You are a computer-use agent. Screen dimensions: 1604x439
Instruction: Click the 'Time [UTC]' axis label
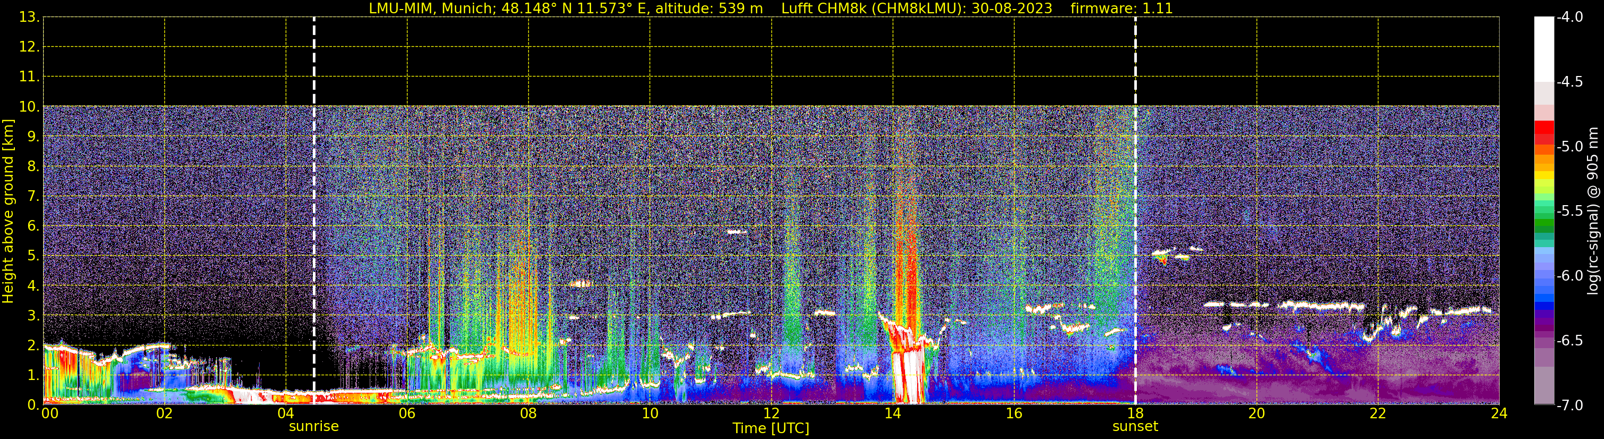point(771,428)
